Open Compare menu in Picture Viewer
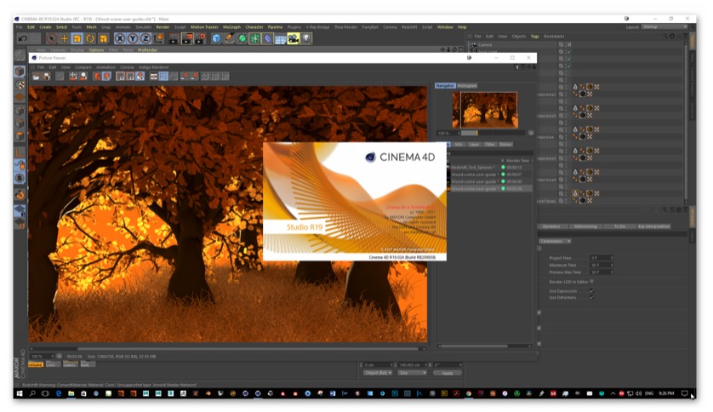Screen dimensions: 713x412 (83, 67)
